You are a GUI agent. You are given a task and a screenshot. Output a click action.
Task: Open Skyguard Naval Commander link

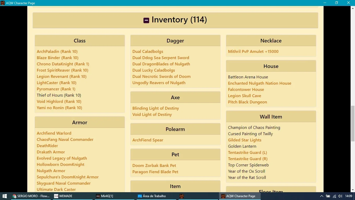[64, 183]
